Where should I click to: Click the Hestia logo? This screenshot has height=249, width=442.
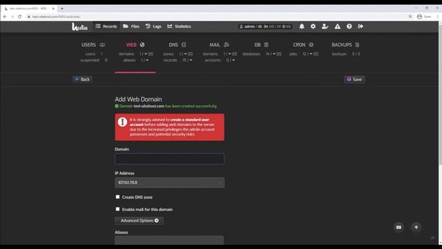(79, 26)
